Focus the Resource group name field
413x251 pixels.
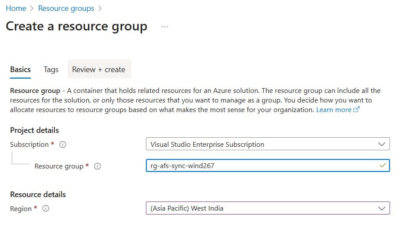[x=268, y=165]
